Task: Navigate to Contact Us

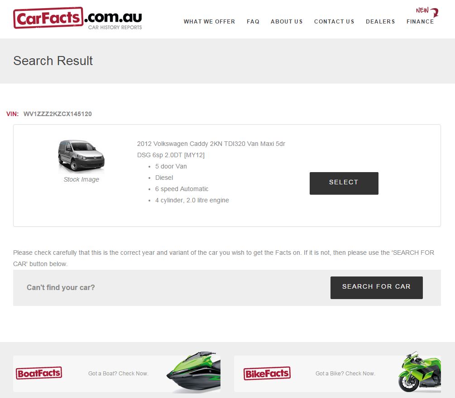Action: pyautogui.click(x=334, y=22)
